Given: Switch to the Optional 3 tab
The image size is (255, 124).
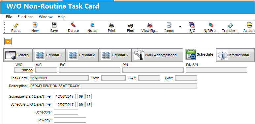Looking at the screenshot, I should (115, 55).
